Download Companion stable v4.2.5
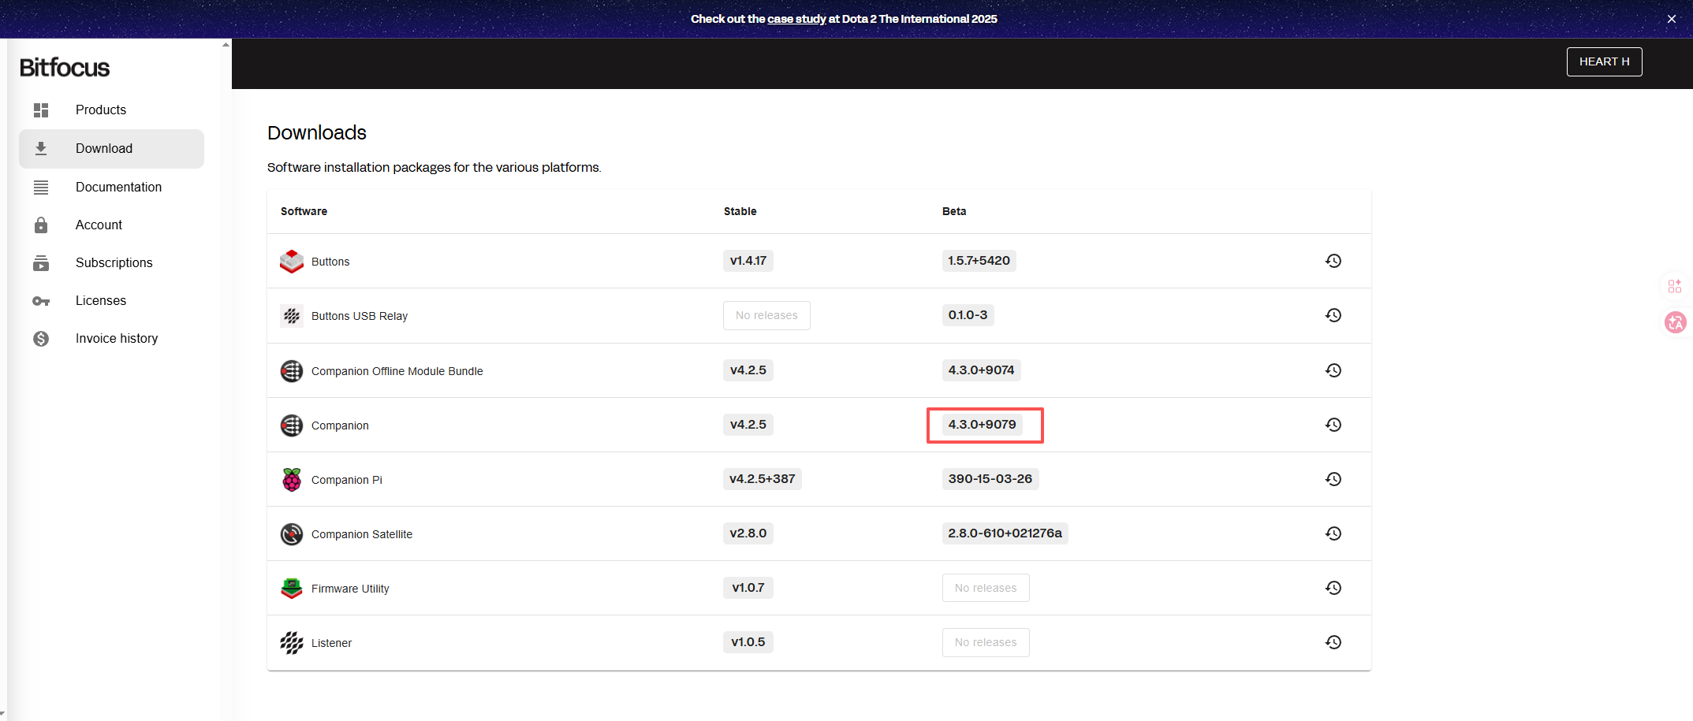Screen dimensions: 1693x721 748,425
